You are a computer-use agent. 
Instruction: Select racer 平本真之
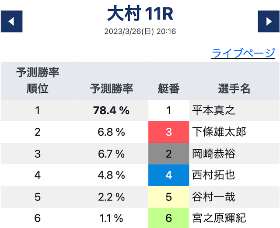[x=213, y=110]
